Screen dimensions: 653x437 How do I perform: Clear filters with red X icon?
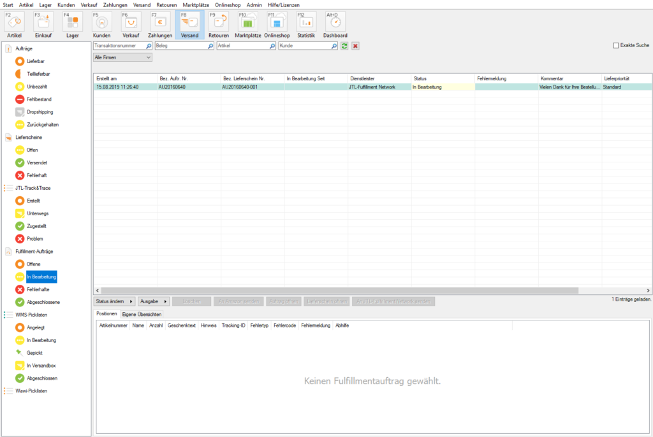tap(355, 46)
